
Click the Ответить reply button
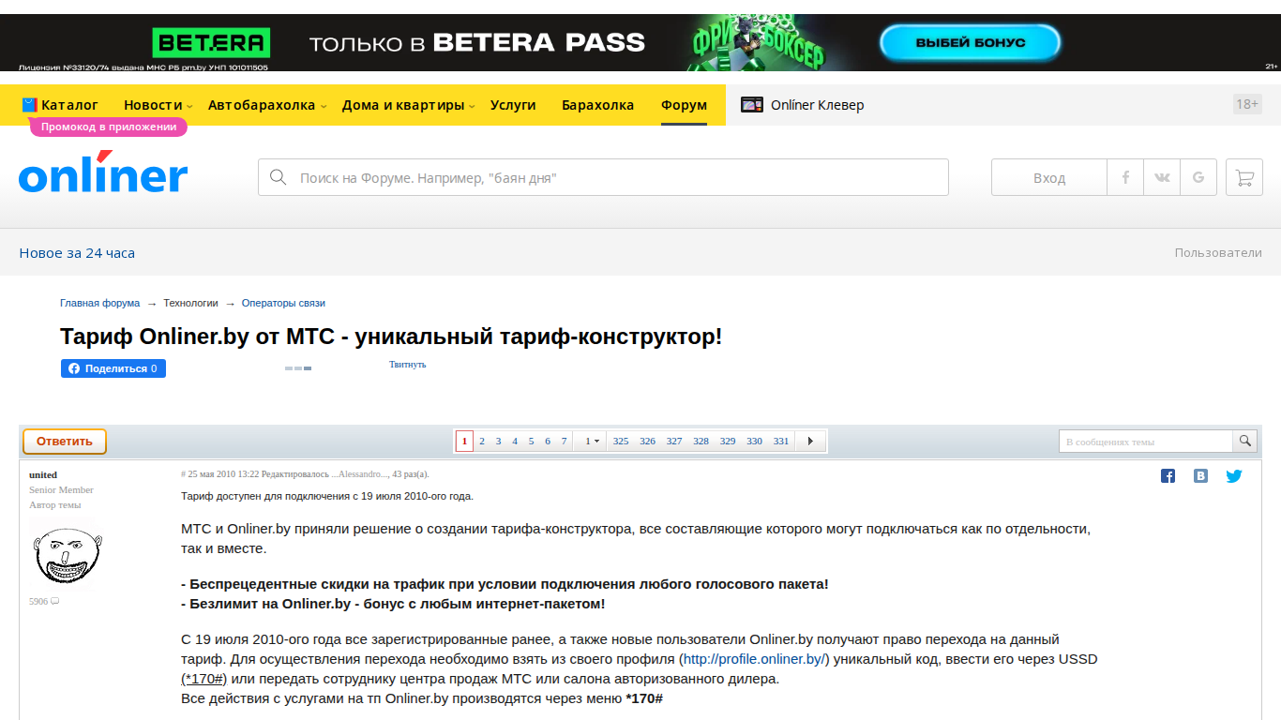(65, 442)
